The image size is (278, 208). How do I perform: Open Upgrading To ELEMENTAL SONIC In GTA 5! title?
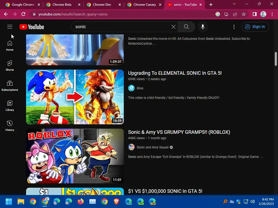175,73
